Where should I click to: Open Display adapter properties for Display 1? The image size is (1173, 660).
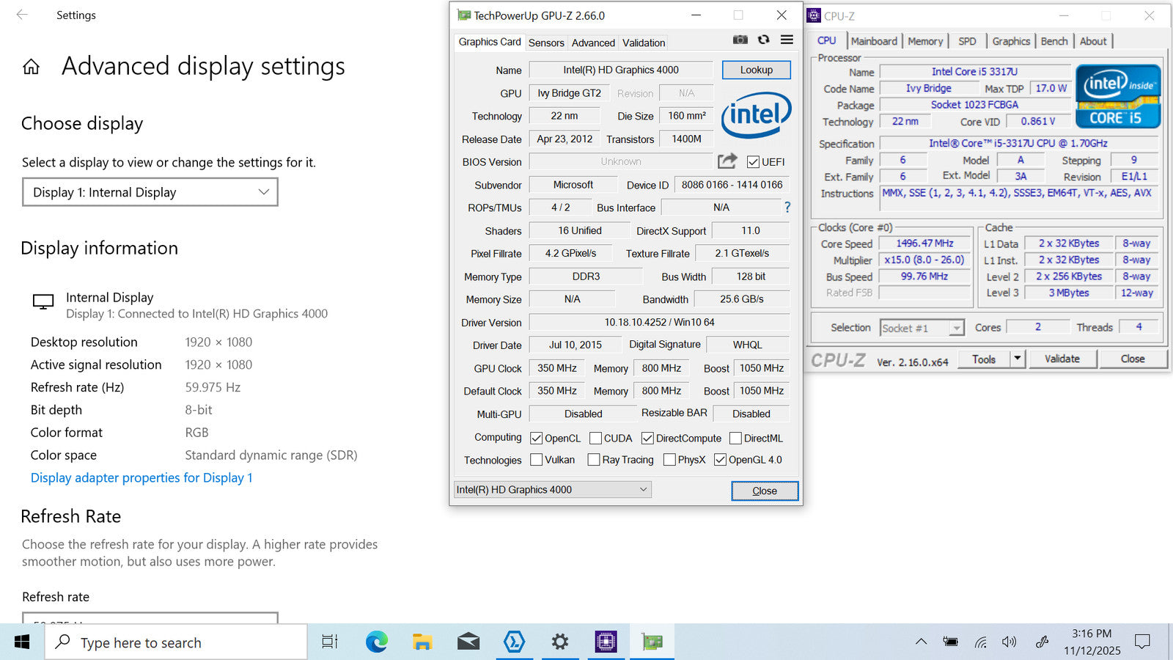[141, 478]
